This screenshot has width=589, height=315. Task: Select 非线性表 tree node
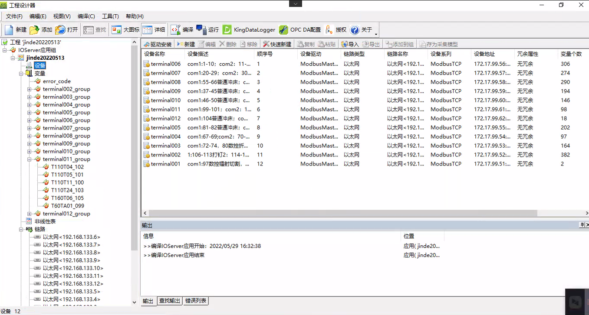coord(45,221)
